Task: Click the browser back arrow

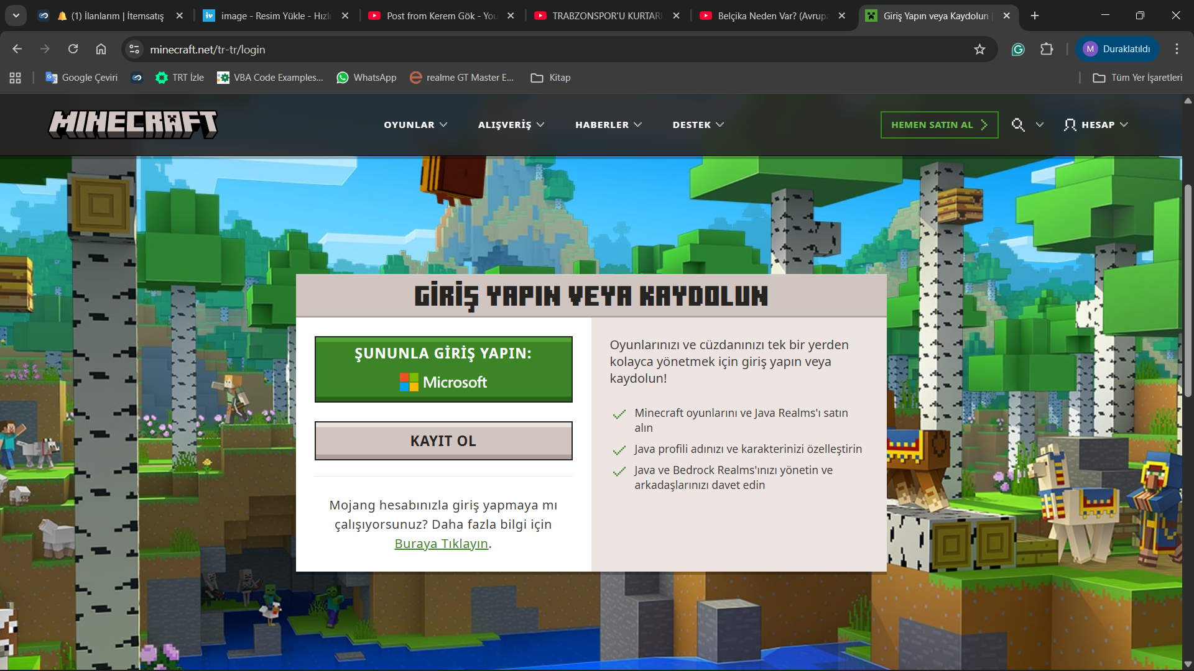Action: [x=17, y=49]
